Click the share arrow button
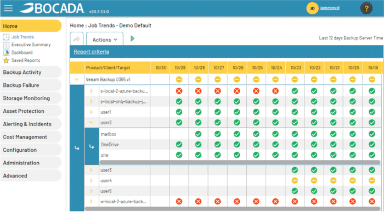Image resolution: width=384 pixels, height=212 pixels. pyautogui.click(x=77, y=39)
